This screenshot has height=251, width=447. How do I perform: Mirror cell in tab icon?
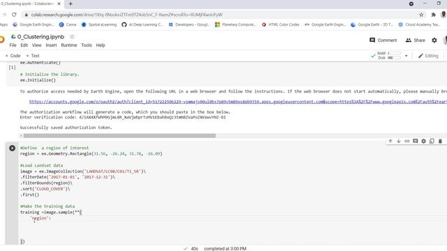pyautogui.click(x=432, y=141)
